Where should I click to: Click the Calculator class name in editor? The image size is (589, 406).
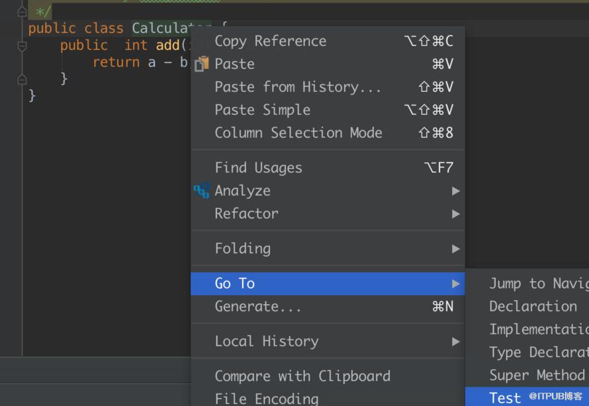[x=161, y=28]
